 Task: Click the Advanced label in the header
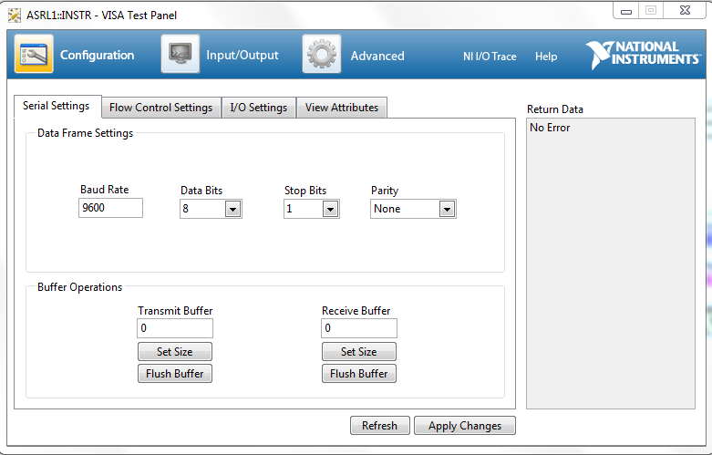(377, 56)
